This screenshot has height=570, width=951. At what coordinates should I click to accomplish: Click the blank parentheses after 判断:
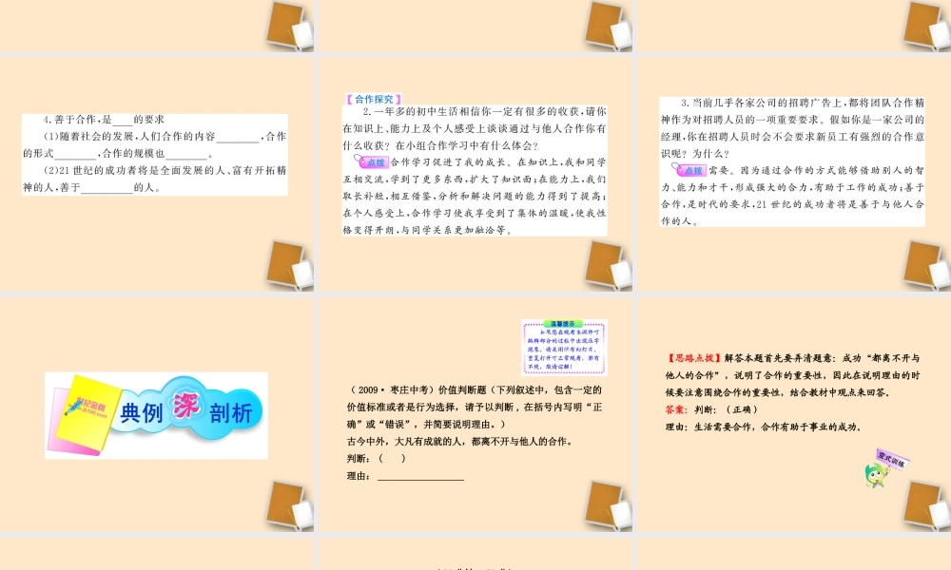tap(393, 459)
